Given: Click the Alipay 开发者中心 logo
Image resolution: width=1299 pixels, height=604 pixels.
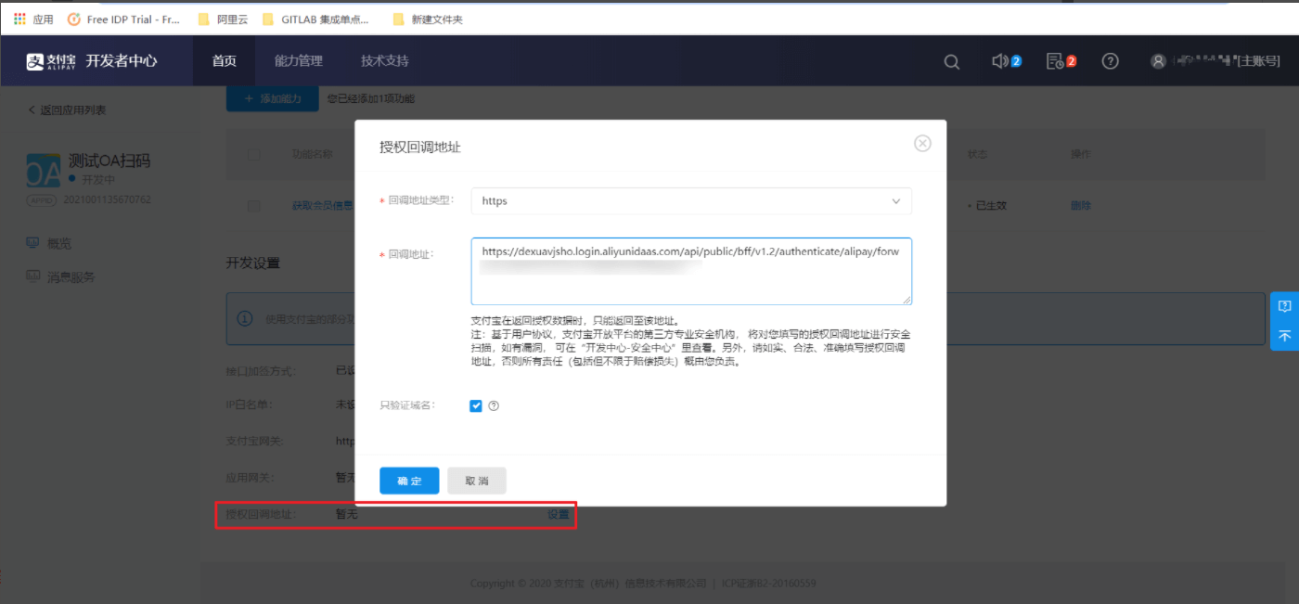Looking at the screenshot, I should [x=92, y=61].
